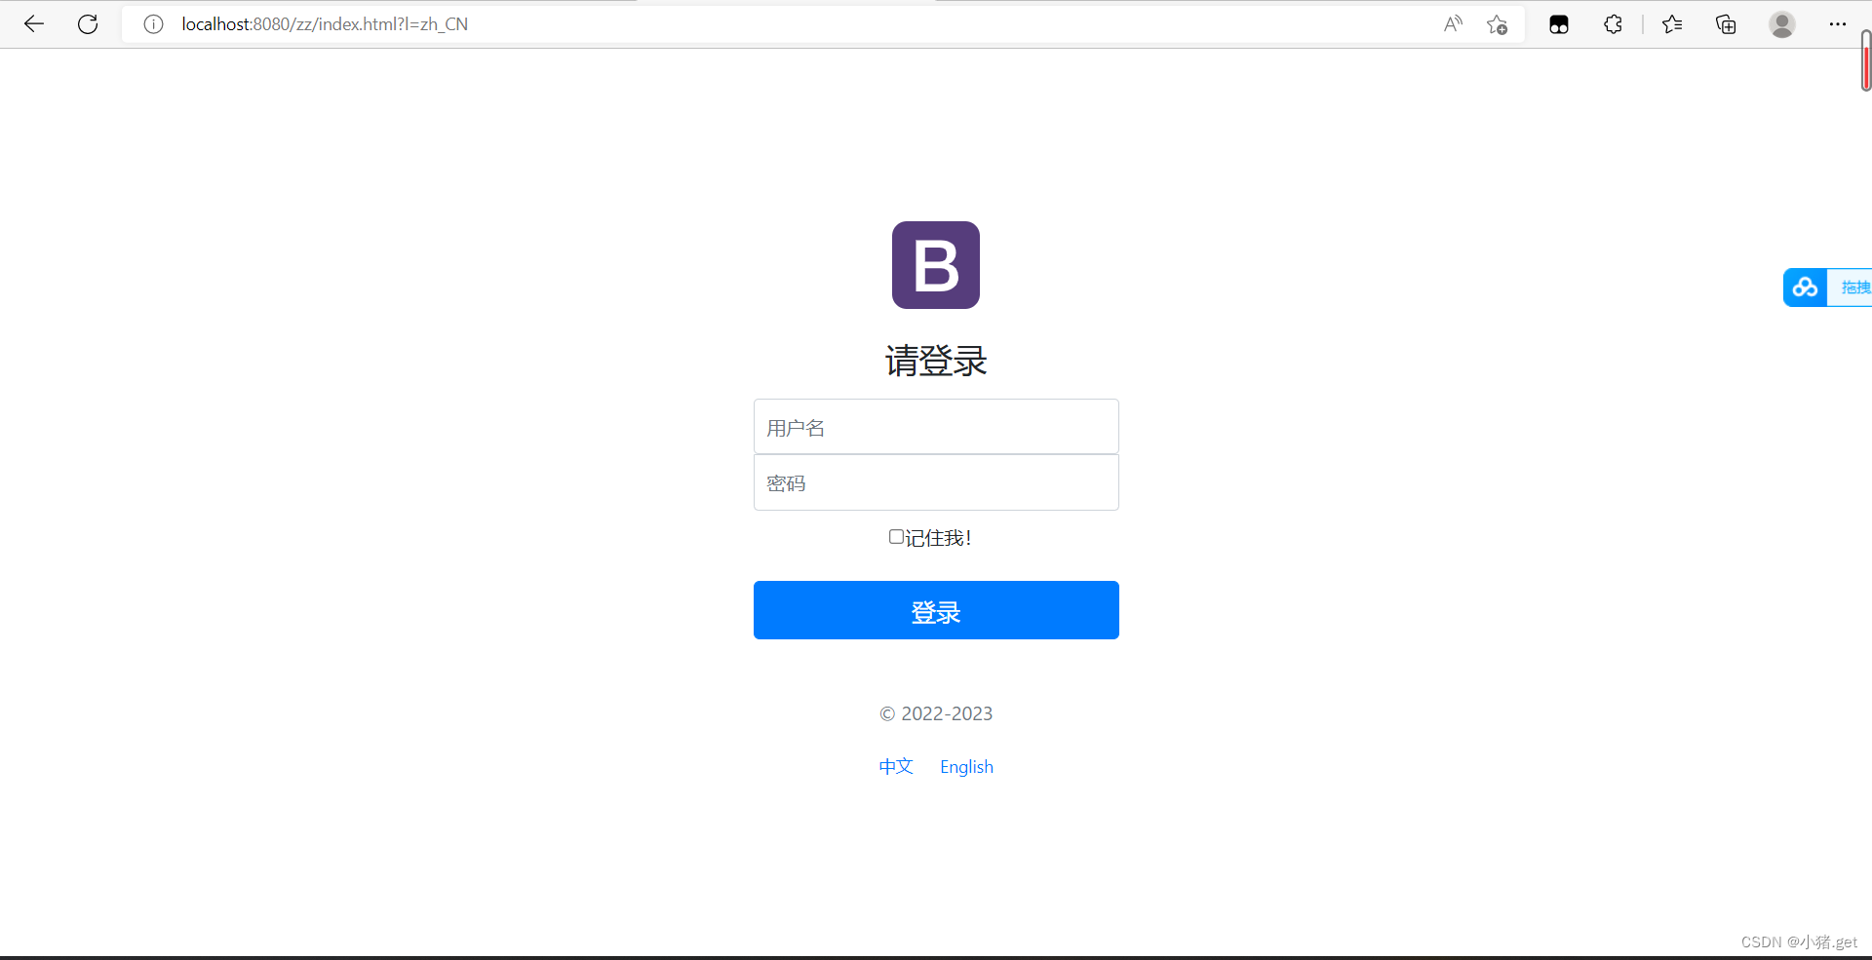Focus the 密码 password field
This screenshot has width=1872, height=960.
(936, 482)
